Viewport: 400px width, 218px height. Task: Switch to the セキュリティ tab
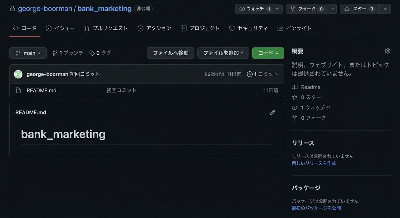[x=248, y=28]
